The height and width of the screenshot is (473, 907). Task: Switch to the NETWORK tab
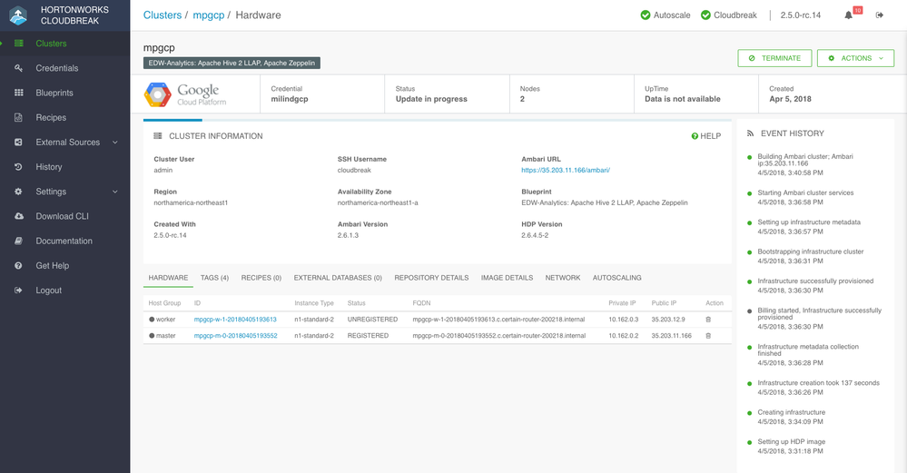point(562,278)
